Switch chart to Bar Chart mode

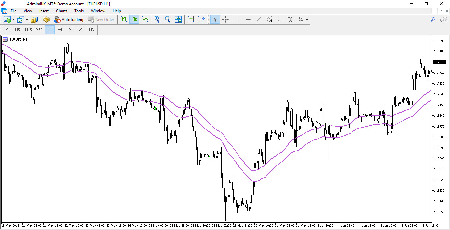click(124, 19)
